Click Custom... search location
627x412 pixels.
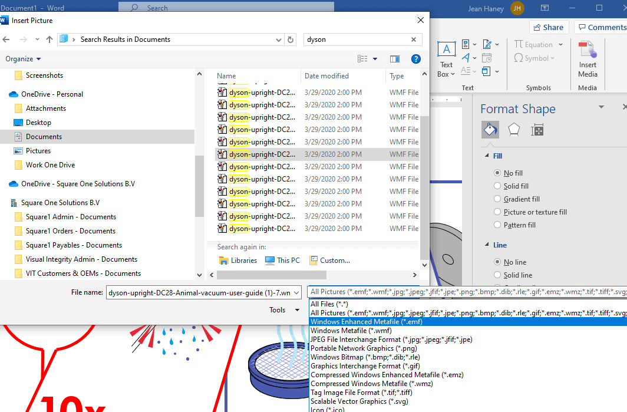click(330, 261)
